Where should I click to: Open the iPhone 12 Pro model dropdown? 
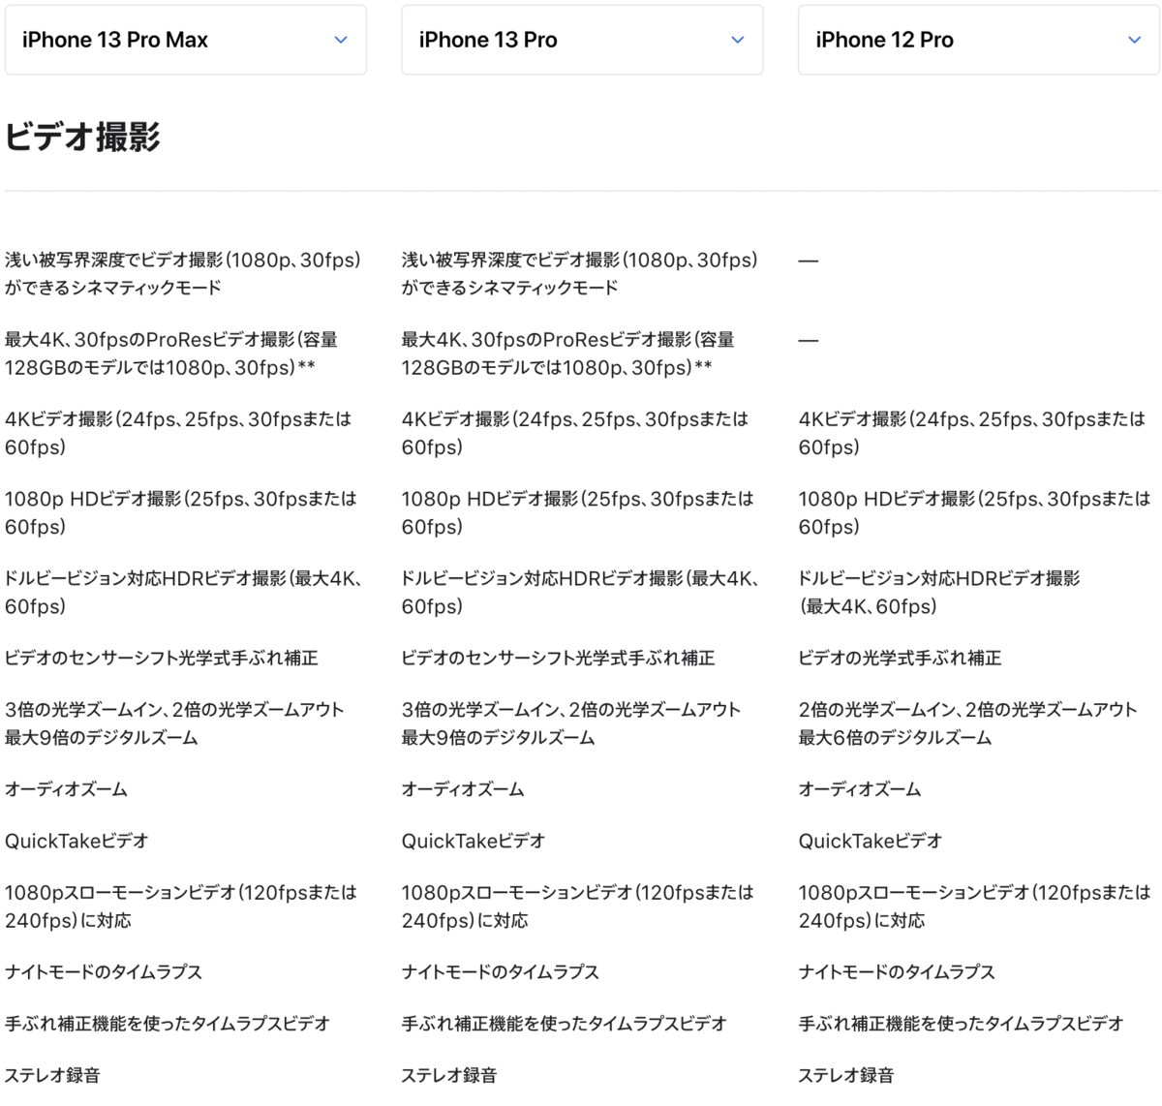(x=979, y=40)
